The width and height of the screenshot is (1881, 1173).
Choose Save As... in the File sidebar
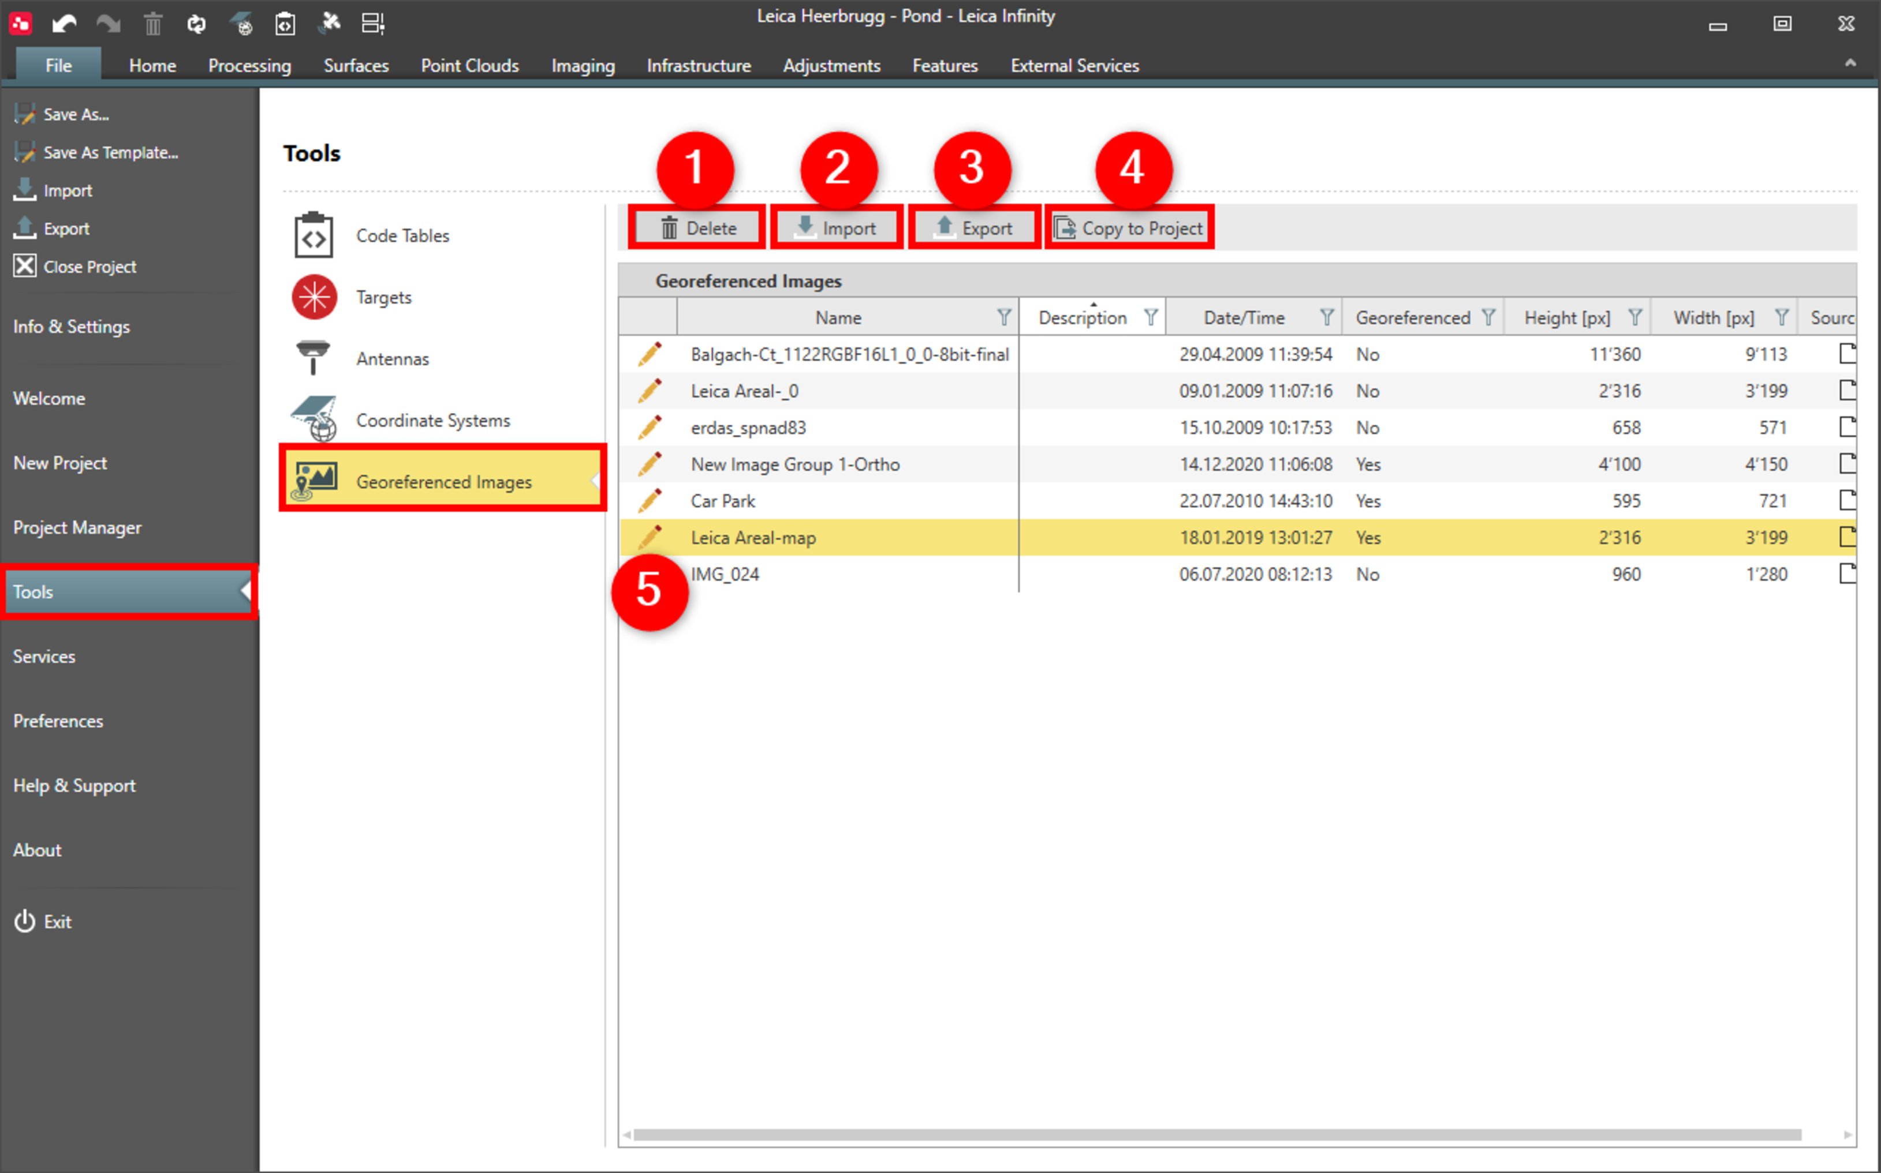click(x=62, y=114)
